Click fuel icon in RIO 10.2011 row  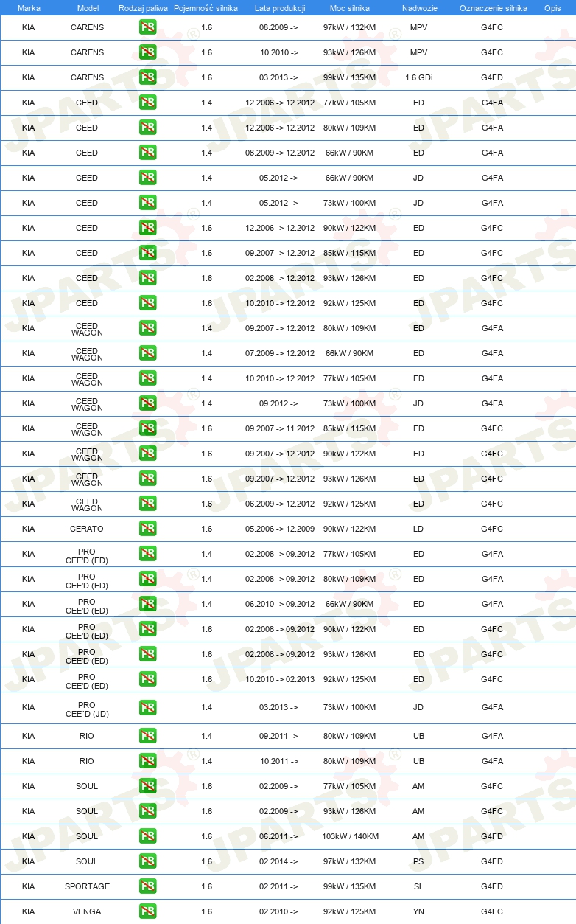[x=147, y=761]
